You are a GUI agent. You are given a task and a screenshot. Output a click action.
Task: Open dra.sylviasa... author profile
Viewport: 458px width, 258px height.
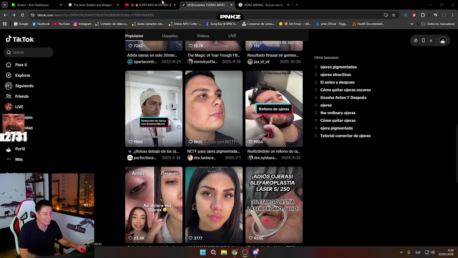262,158
